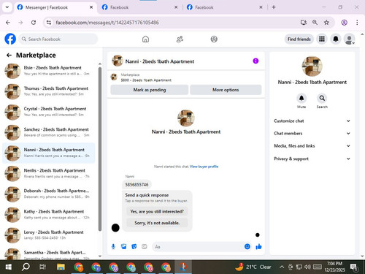The height and width of the screenshot is (274, 365).
Task: Expand Privacy & support section
Action: 312,159
